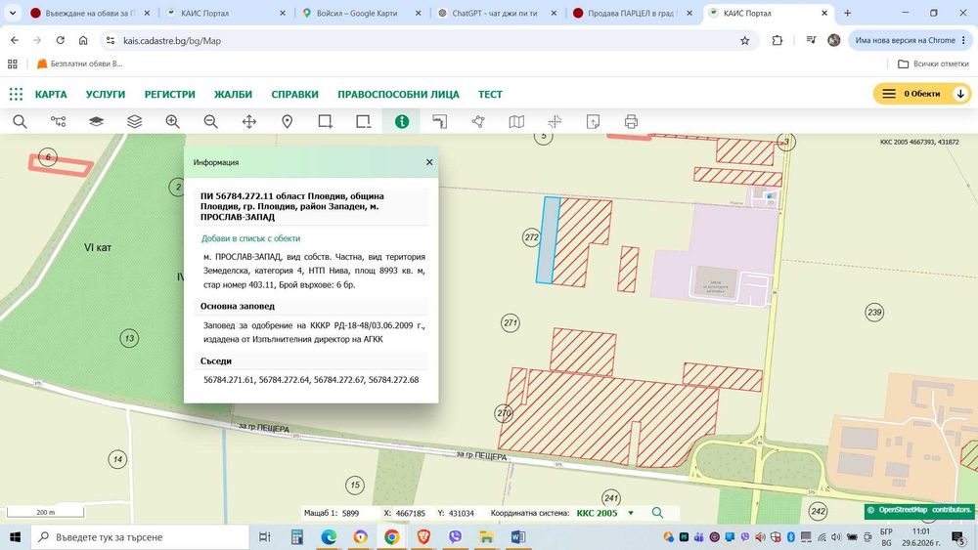Open Viber from the Windows taskbar
The image size is (978, 550).
pos(456,537)
